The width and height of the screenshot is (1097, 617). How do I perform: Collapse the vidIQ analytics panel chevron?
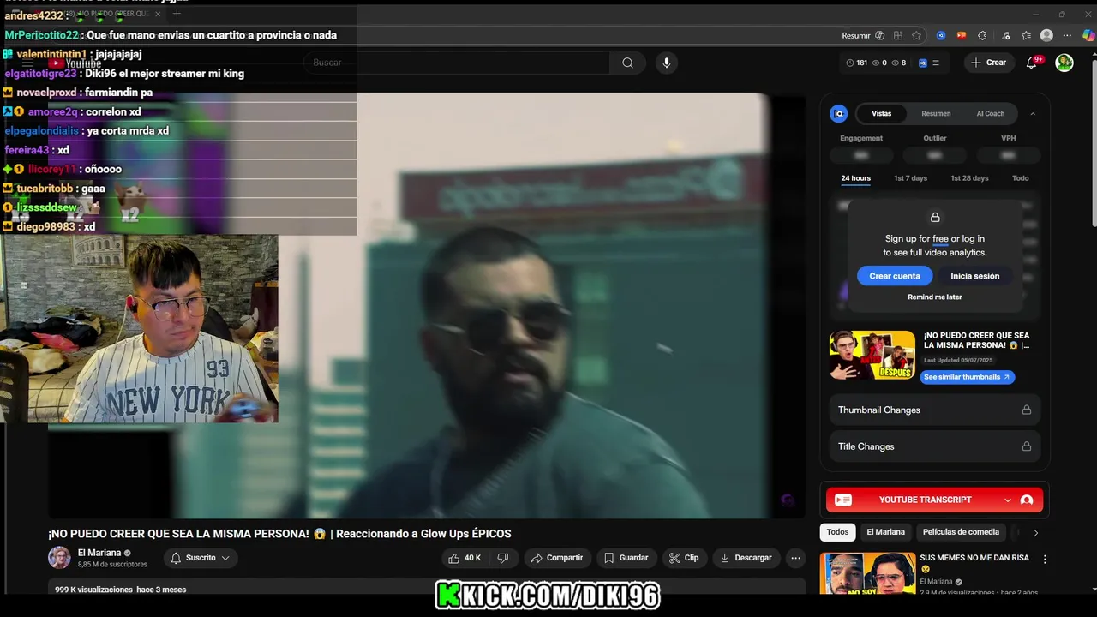[x=1032, y=113]
